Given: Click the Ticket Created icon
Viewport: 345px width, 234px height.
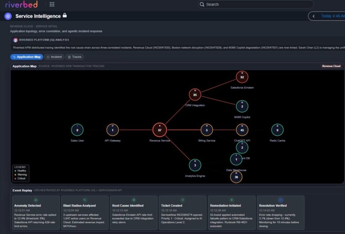Looking at the screenshot, I should 183,200.
